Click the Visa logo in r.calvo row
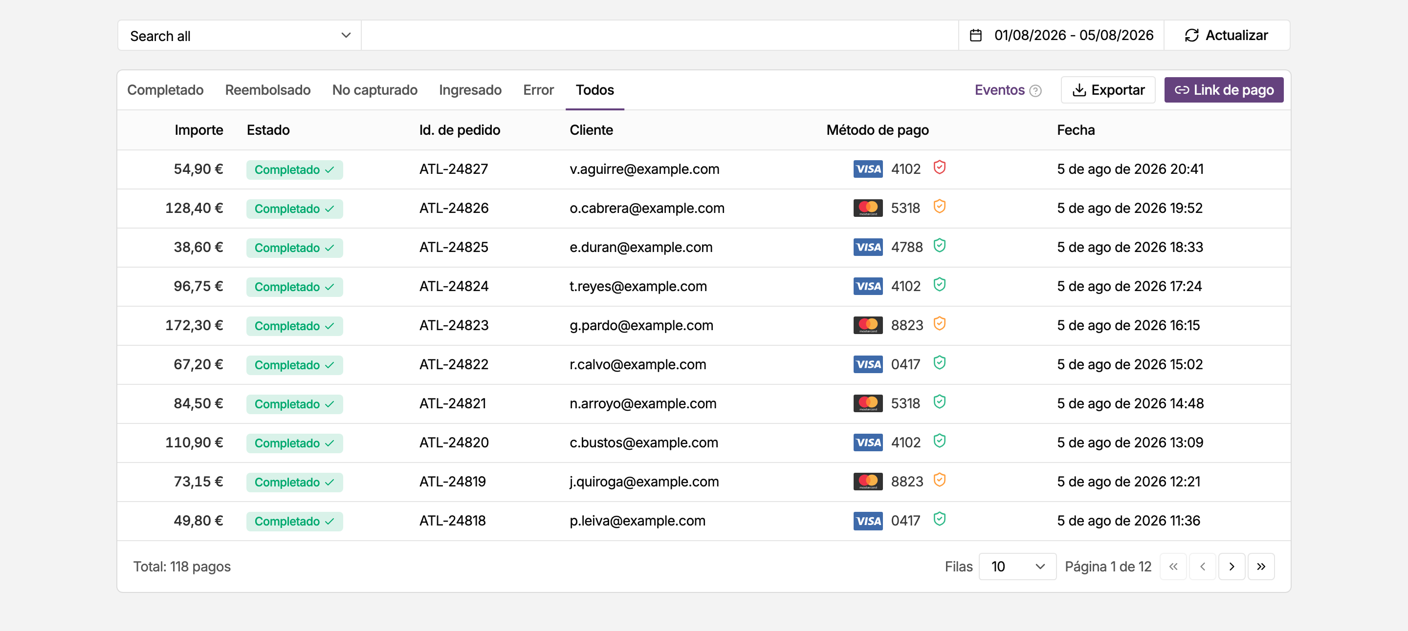1408x631 pixels. click(x=868, y=364)
